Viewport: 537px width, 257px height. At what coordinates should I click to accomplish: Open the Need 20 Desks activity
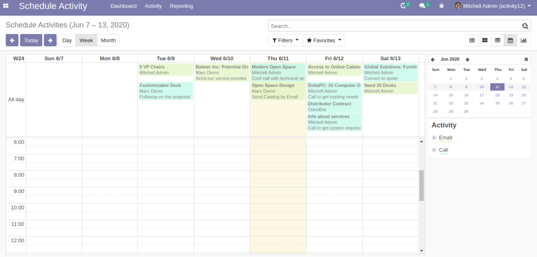pyautogui.click(x=390, y=88)
